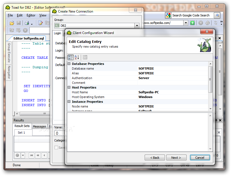The image size is (231, 176).
Task: Click the cancel execution round icon in editor toolbar
Action: [x=25, y=30]
